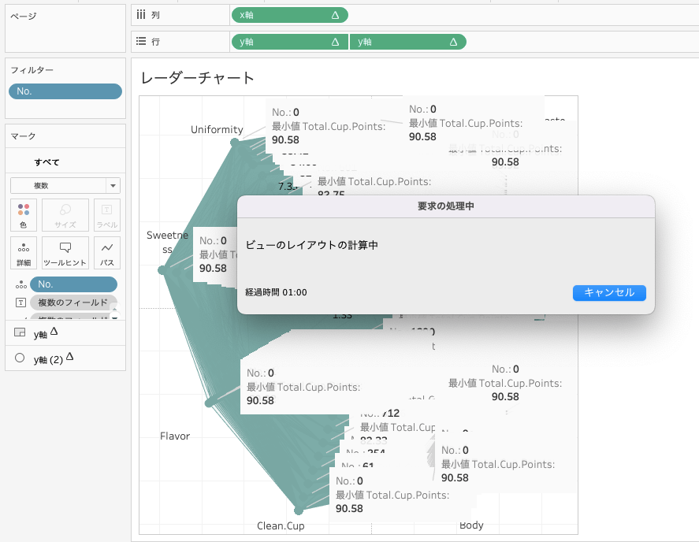This screenshot has width=699, height=542.
Task: Click ビューのレイアウトの計算中 status message
Action: 311,245
